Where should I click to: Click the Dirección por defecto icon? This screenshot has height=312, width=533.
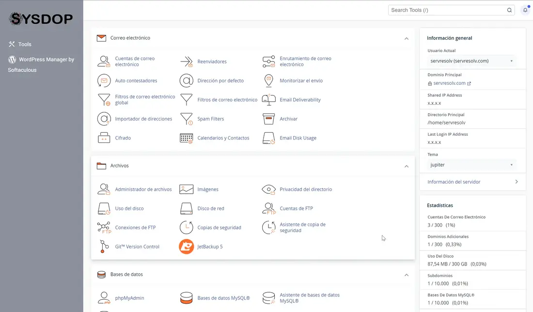click(x=186, y=80)
